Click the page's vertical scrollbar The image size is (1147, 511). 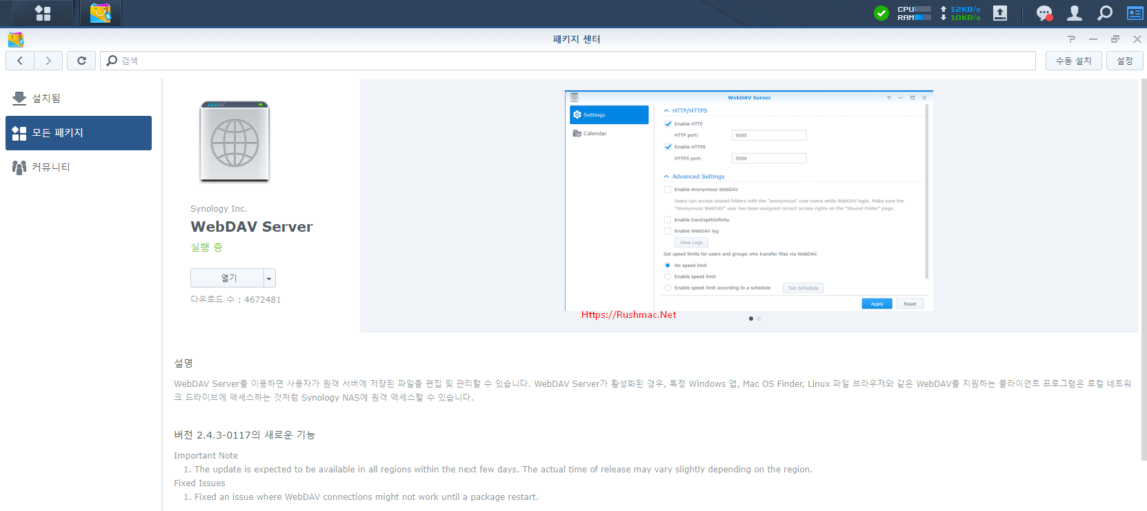point(1144,270)
